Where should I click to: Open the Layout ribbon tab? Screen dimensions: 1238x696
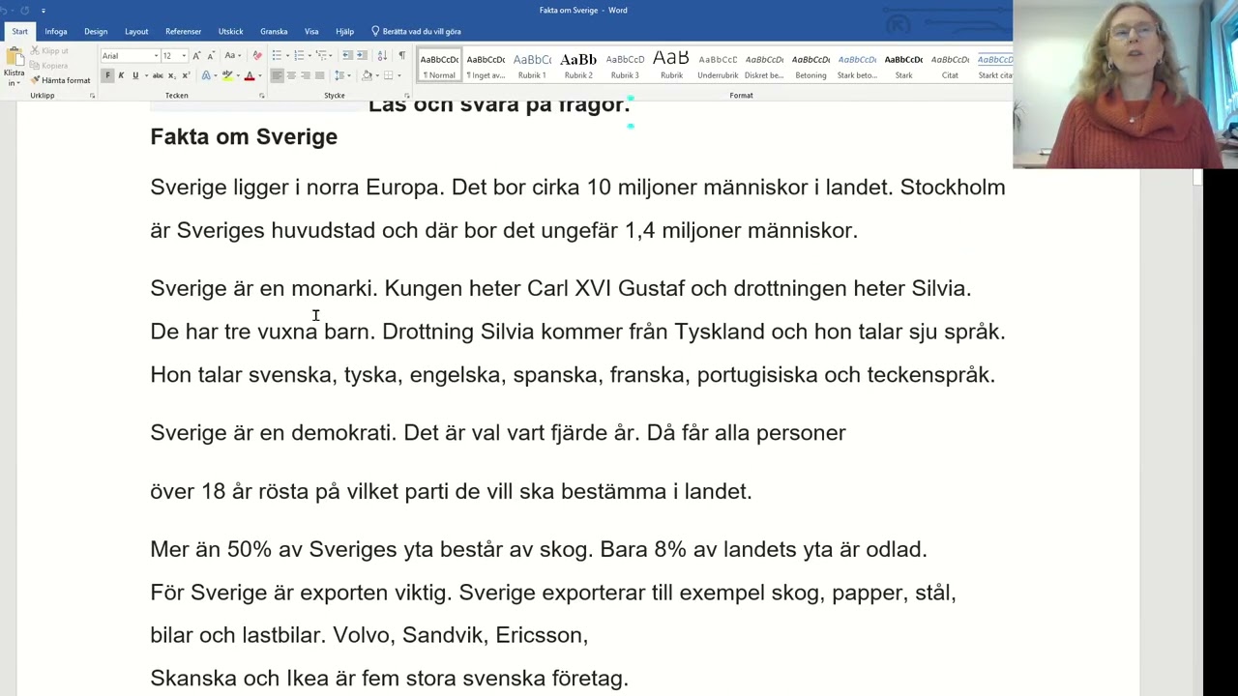(136, 31)
